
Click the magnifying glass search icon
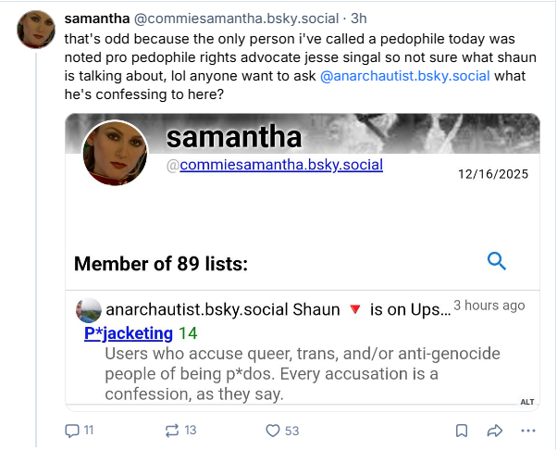496,262
